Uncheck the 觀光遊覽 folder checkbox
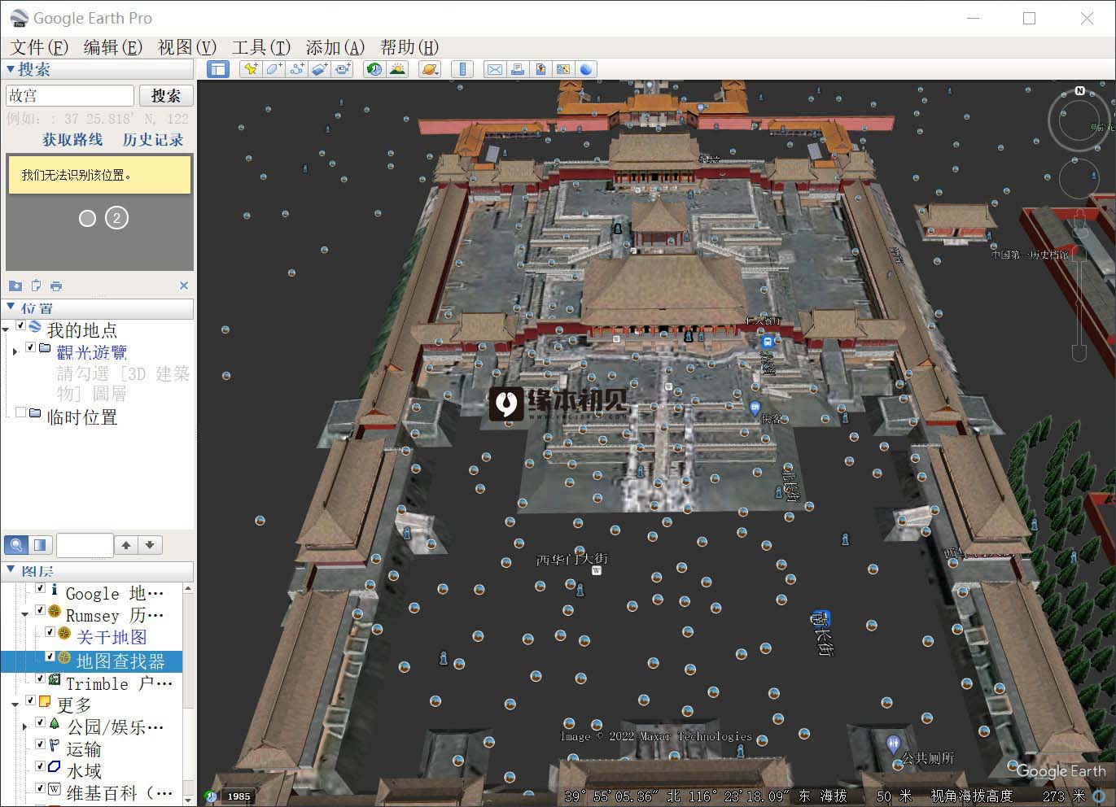Image resolution: width=1116 pixels, height=807 pixels. [31, 347]
